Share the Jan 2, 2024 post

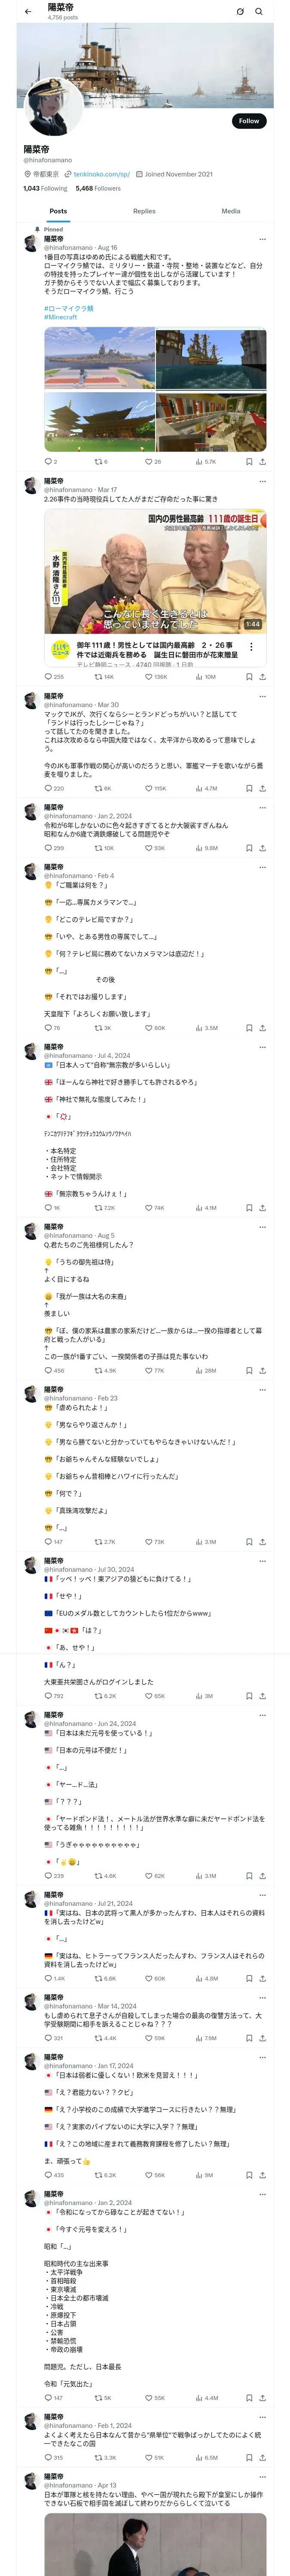coord(263,848)
